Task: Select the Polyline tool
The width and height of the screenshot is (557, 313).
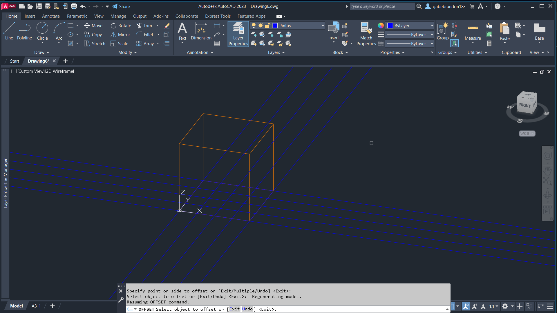Action: [x=24, y=31]
